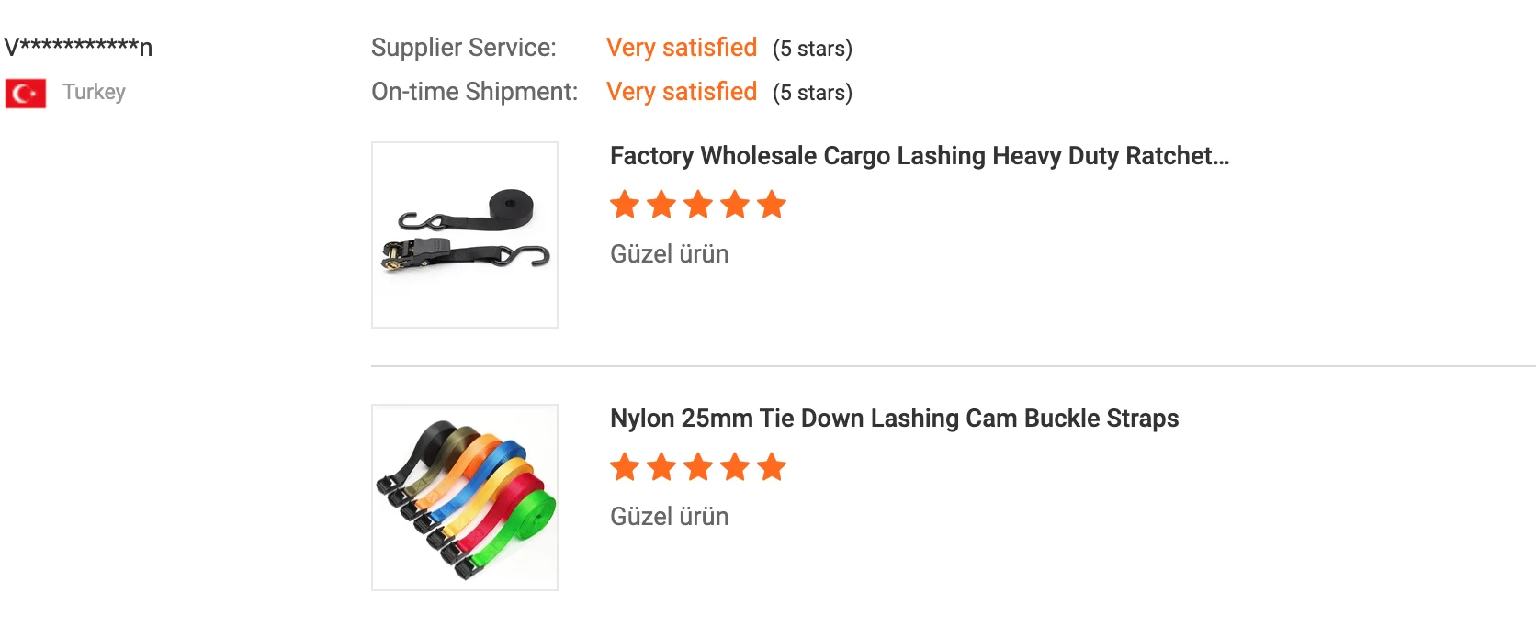Click the reviewer name V***********n

78,47
